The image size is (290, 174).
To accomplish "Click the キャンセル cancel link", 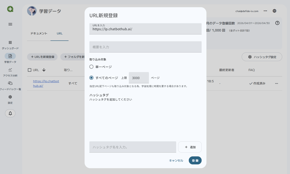I will (x=176, y=160).
